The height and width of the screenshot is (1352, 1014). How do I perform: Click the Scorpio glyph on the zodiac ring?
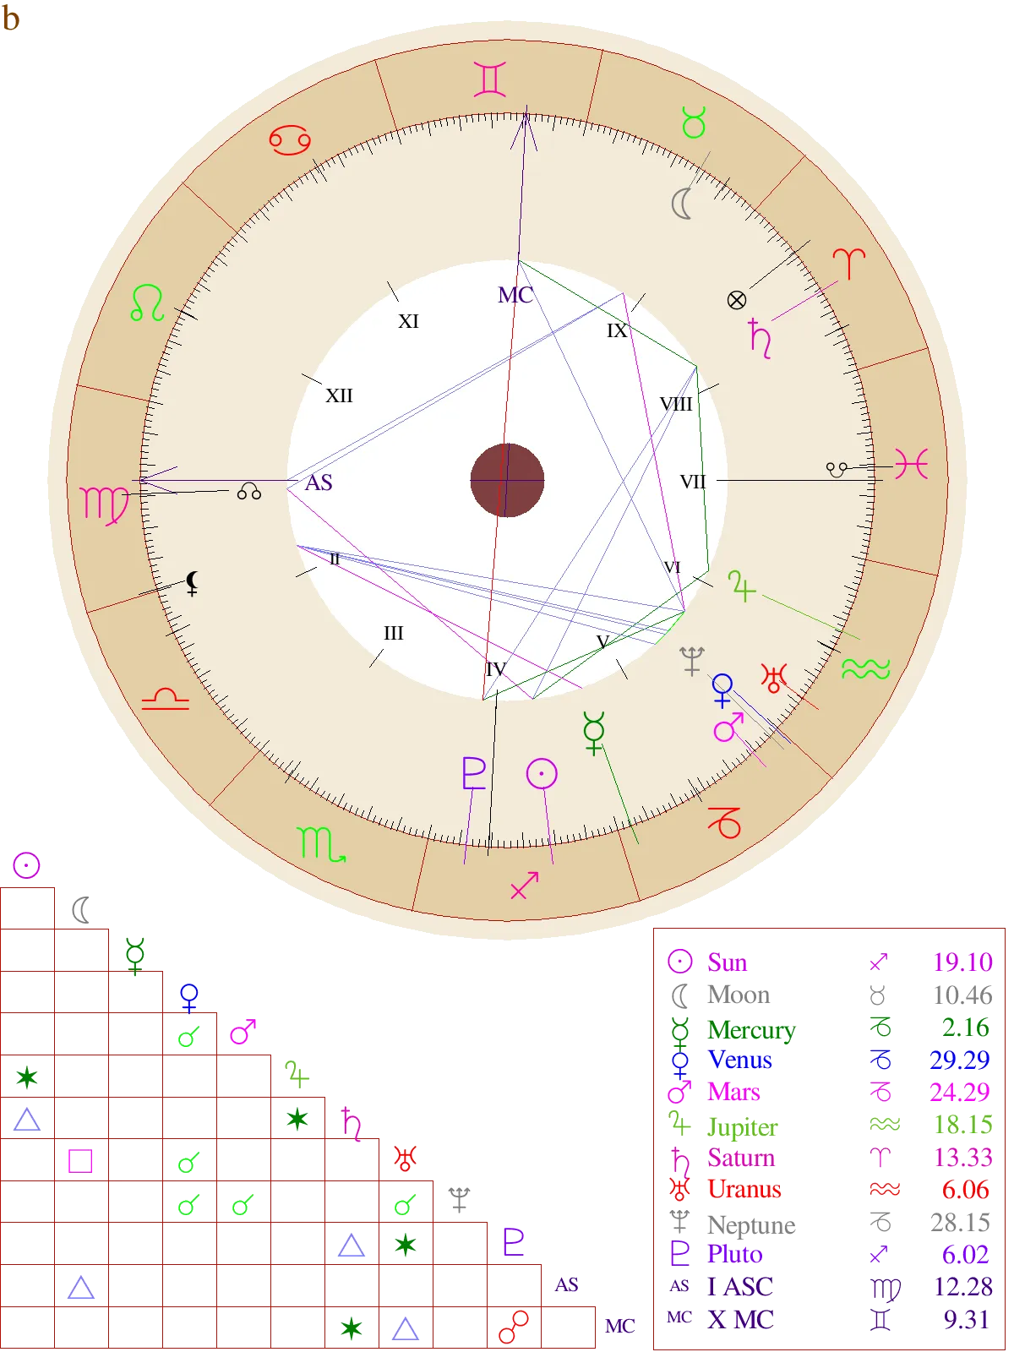click(321, 843)
